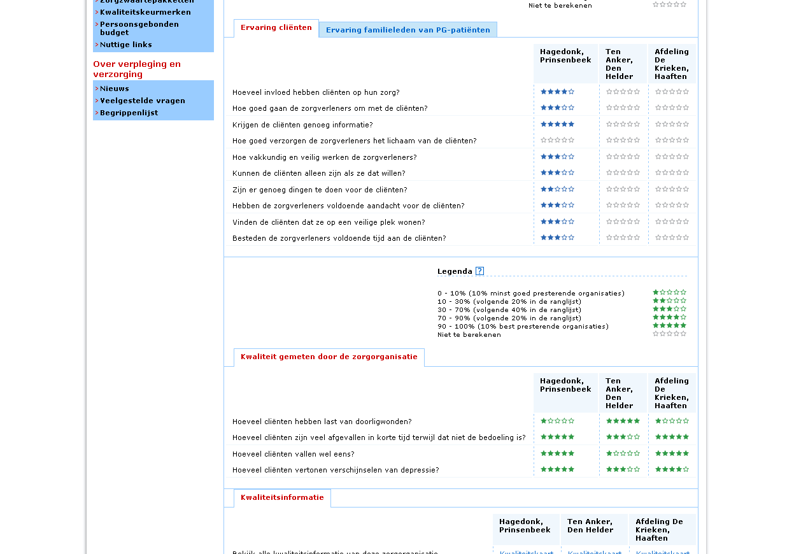Viewport: 801px width, 554px height.
Task: Open 'Nuttige links' in the sidebar
Action: pos(126,45)
